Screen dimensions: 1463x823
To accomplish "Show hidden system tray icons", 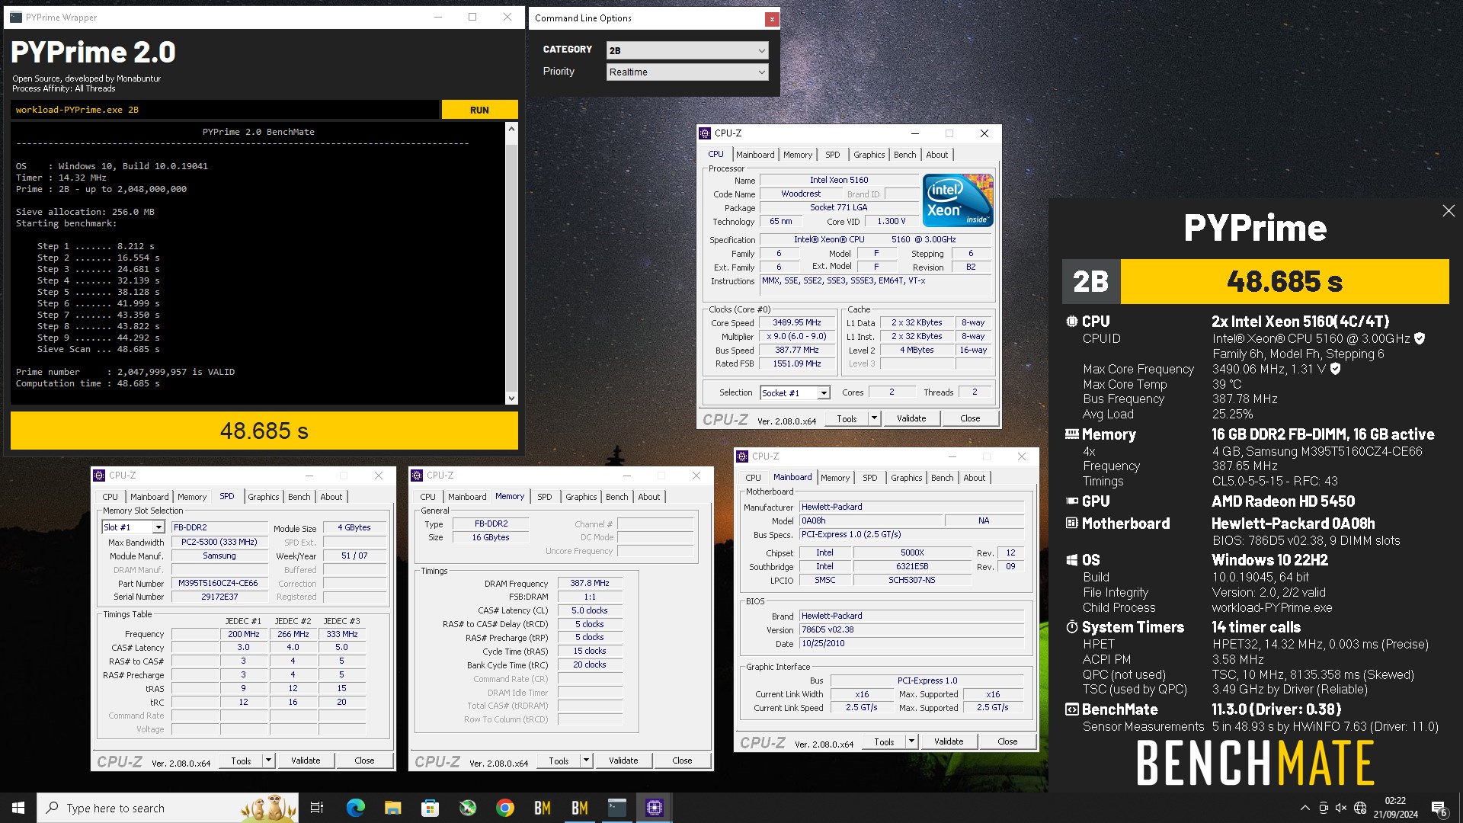I will (x=1305, y=808).
